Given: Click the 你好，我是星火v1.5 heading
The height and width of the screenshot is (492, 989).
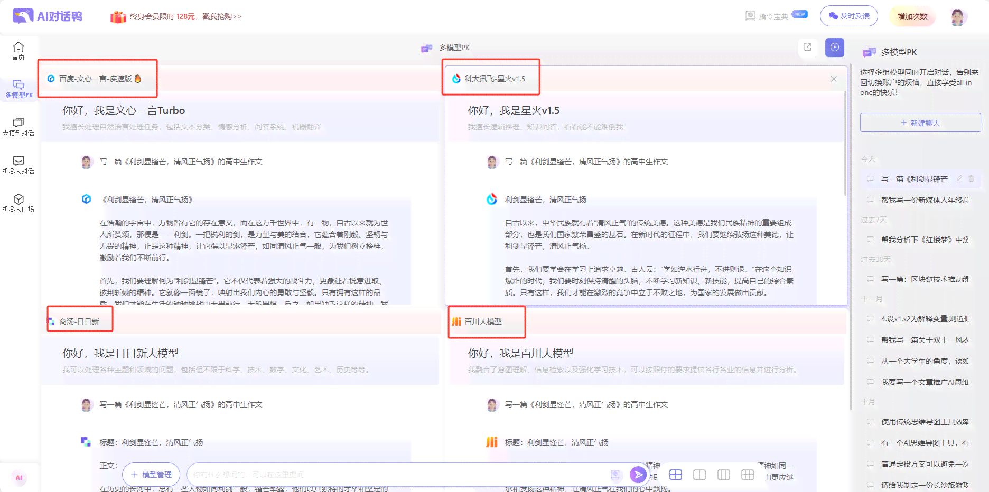Looking at the screenshot, I should pyautogui.click(x=514, y=110).
